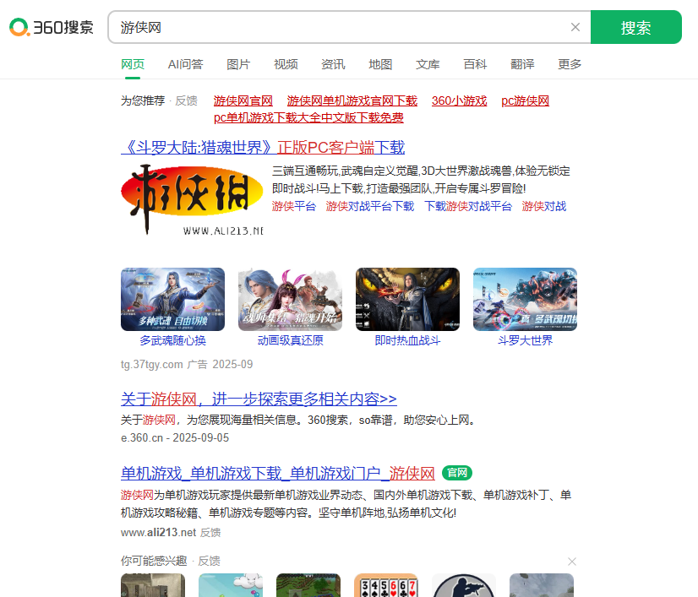This screenshot has width=698, height=597.
Task: Click the 360搜索 logo
Action: click(x=52, y=27)
